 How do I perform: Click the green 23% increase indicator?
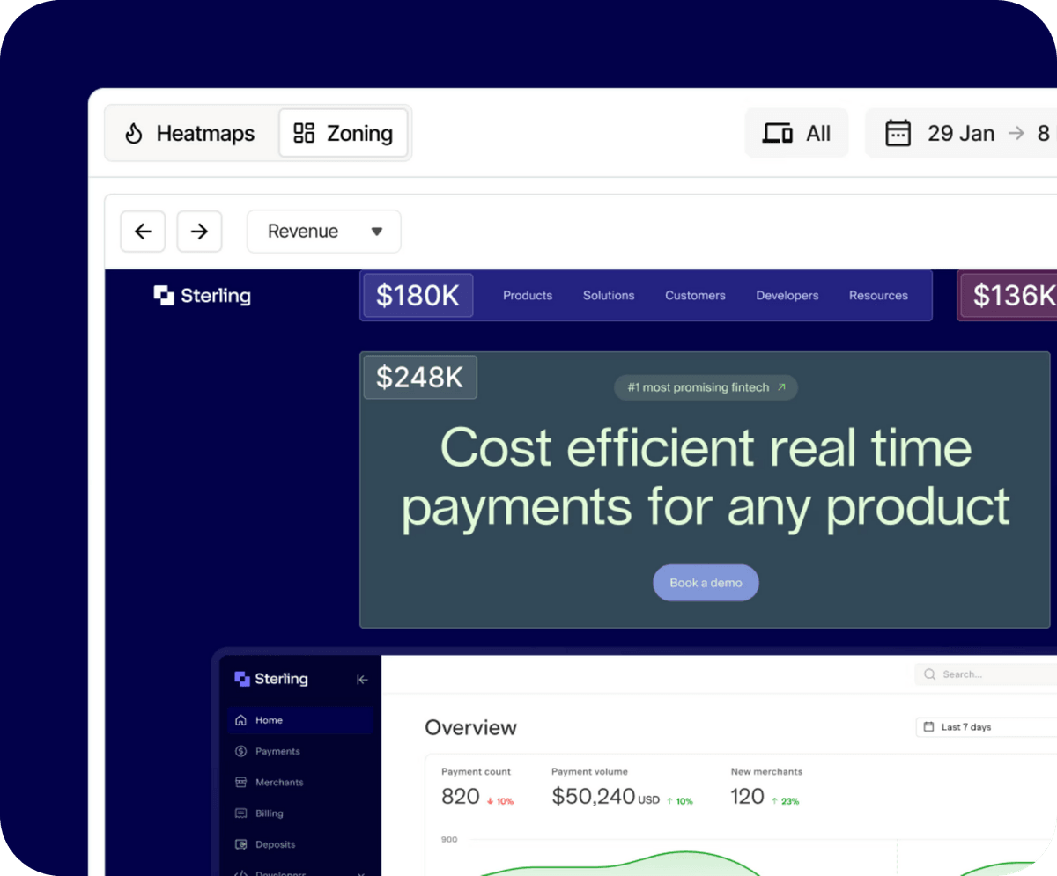click(x=786, y=801)
